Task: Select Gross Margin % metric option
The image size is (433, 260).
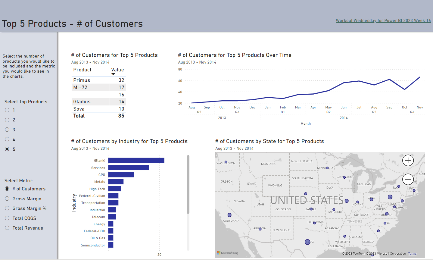Action: [x=7, y=208]
